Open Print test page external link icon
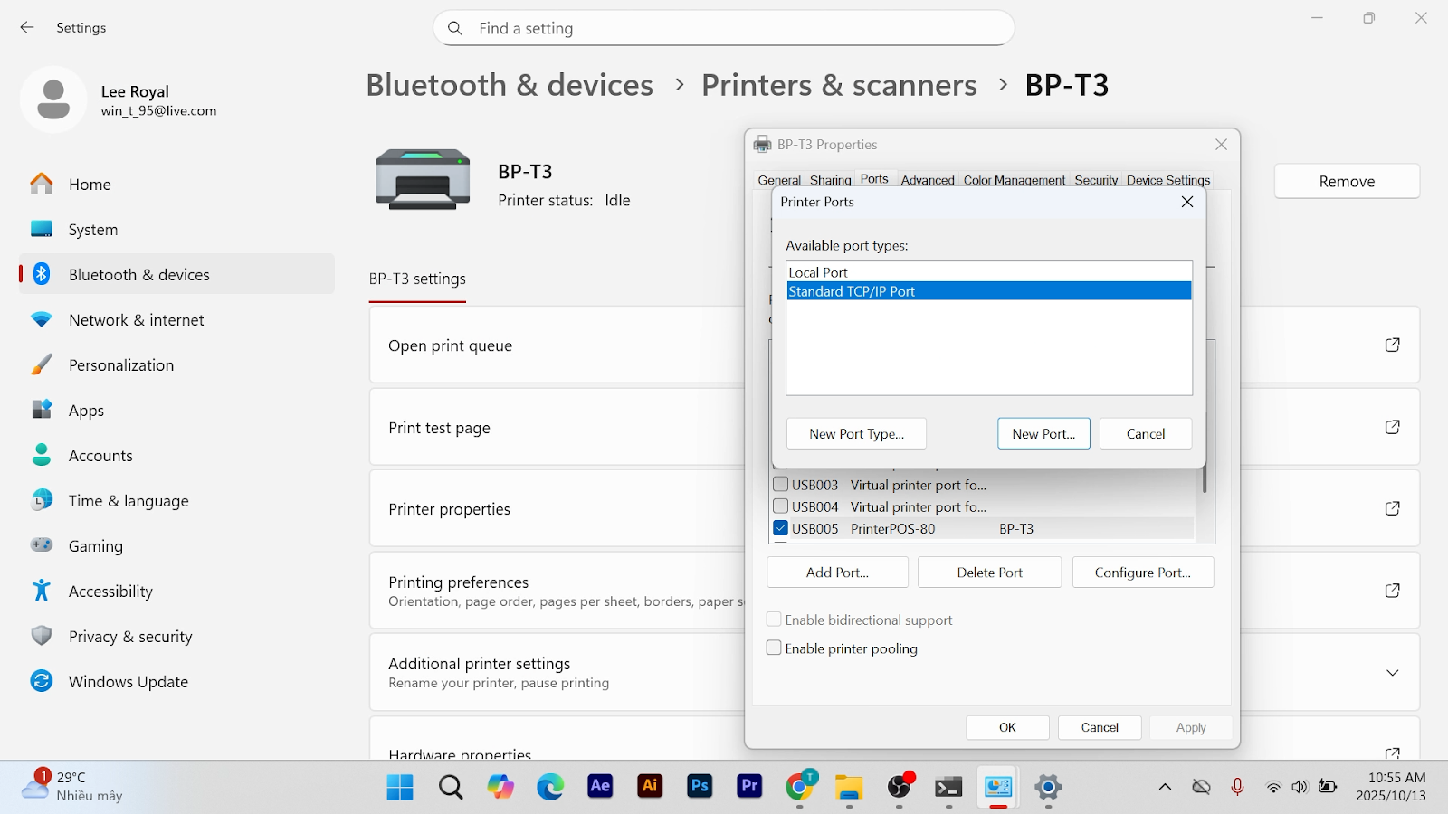 [x=1392, y=427]
